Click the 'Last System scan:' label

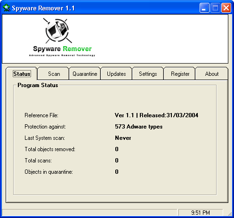(45, 138)
